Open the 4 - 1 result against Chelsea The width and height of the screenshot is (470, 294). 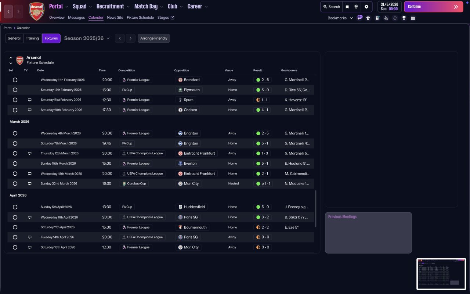click(262, 110)
